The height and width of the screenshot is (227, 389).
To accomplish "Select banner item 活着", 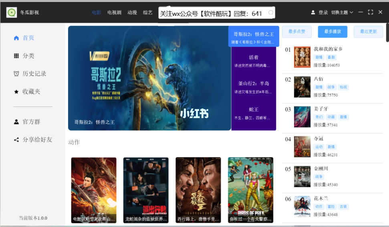I will tap(254, 61).
